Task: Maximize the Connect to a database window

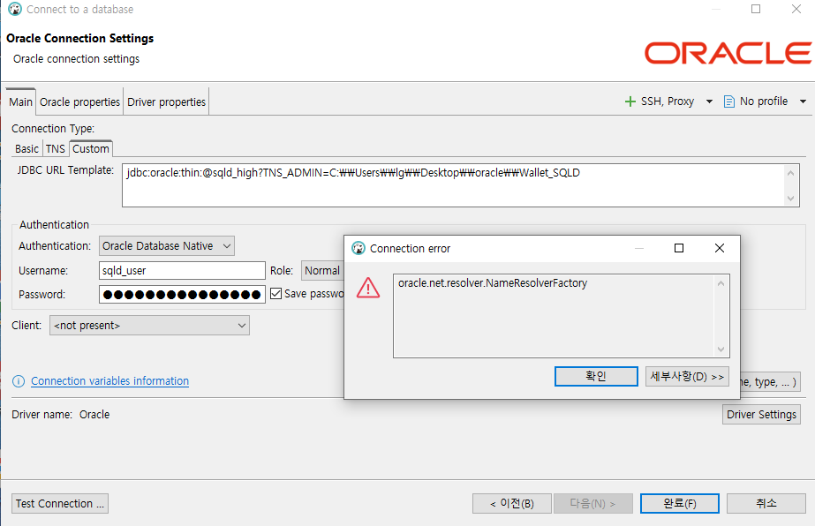Action: click(756, 9)
